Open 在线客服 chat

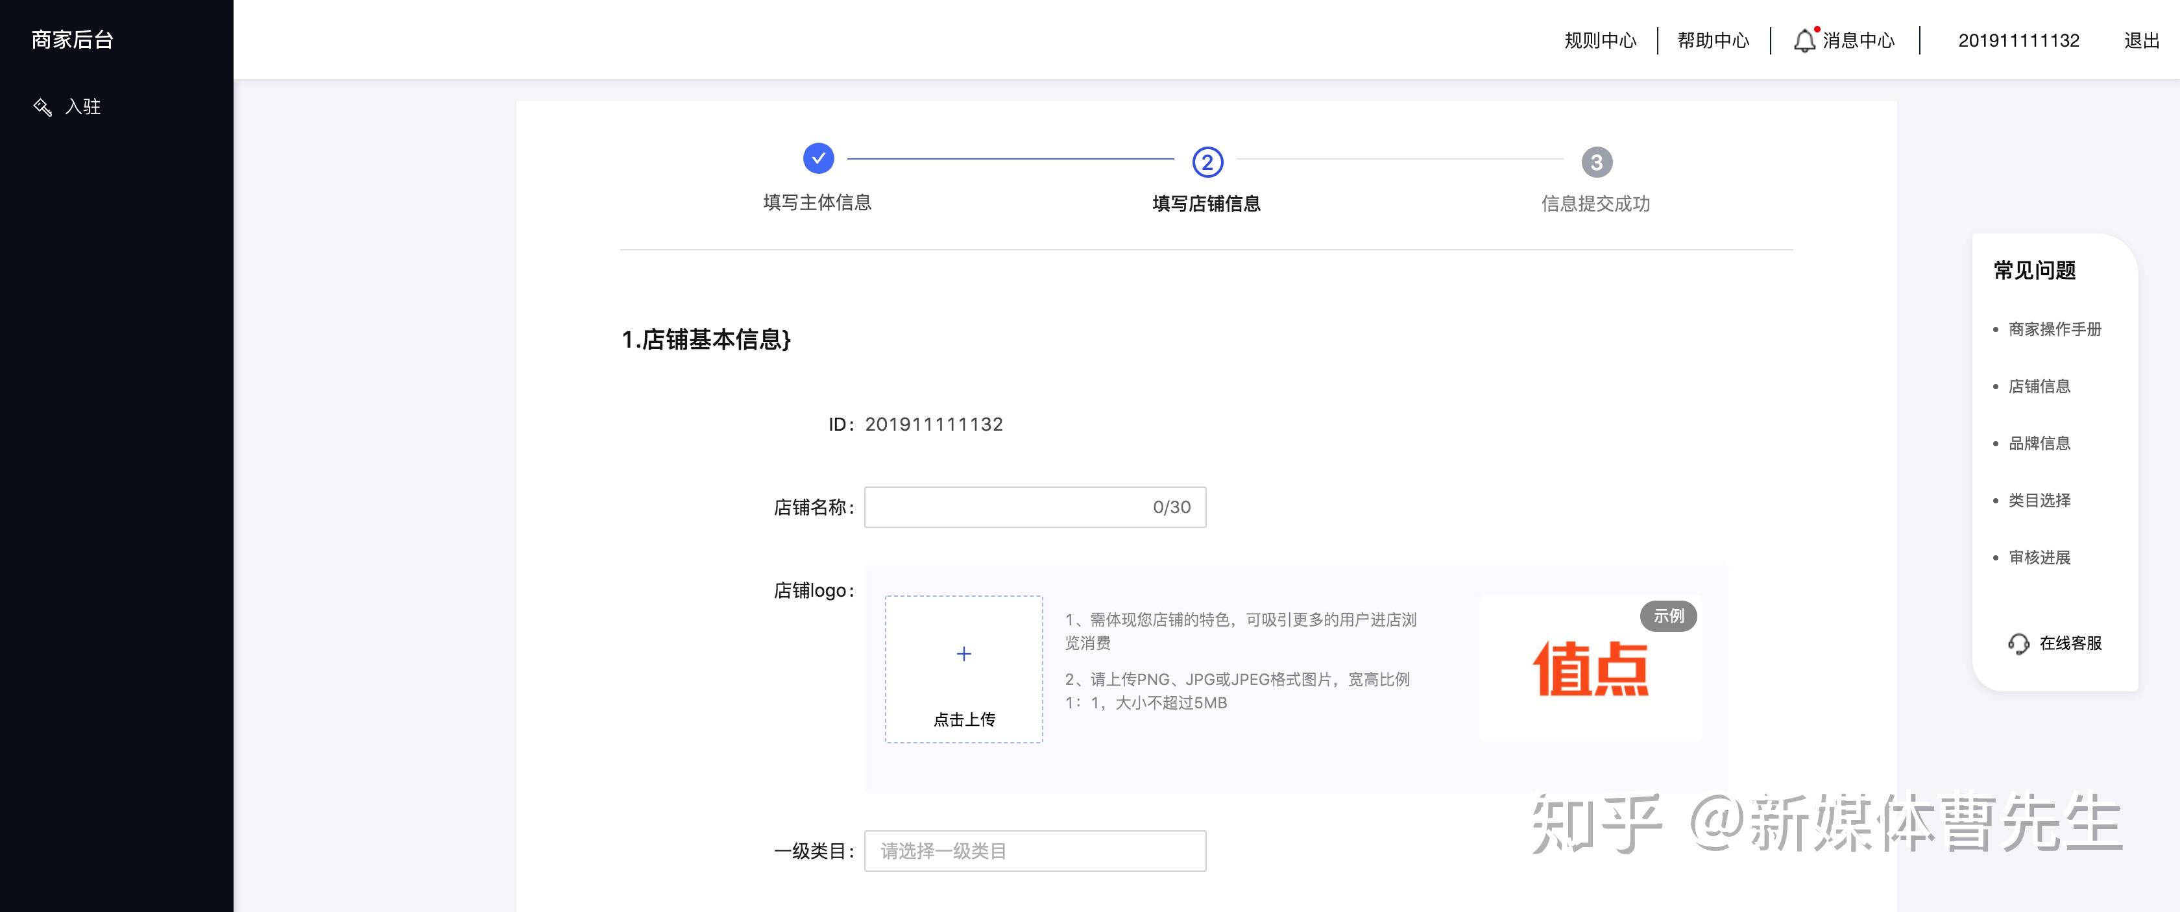tap(2071, 643)
